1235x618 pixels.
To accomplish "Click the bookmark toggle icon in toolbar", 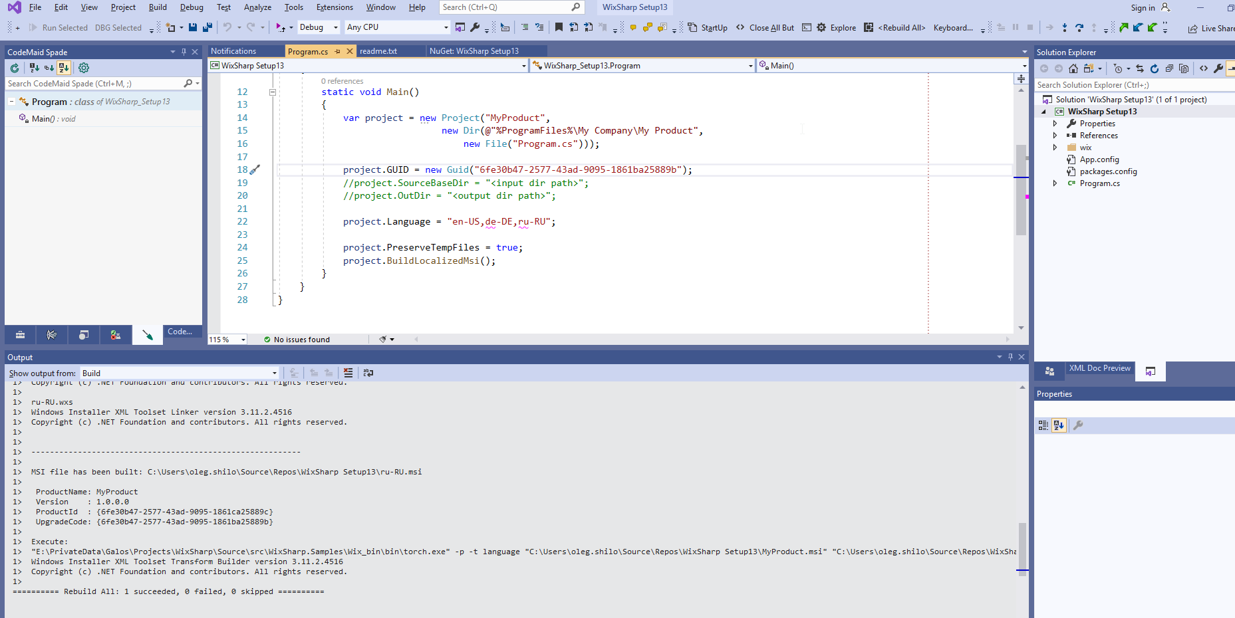I will [559, 27].
